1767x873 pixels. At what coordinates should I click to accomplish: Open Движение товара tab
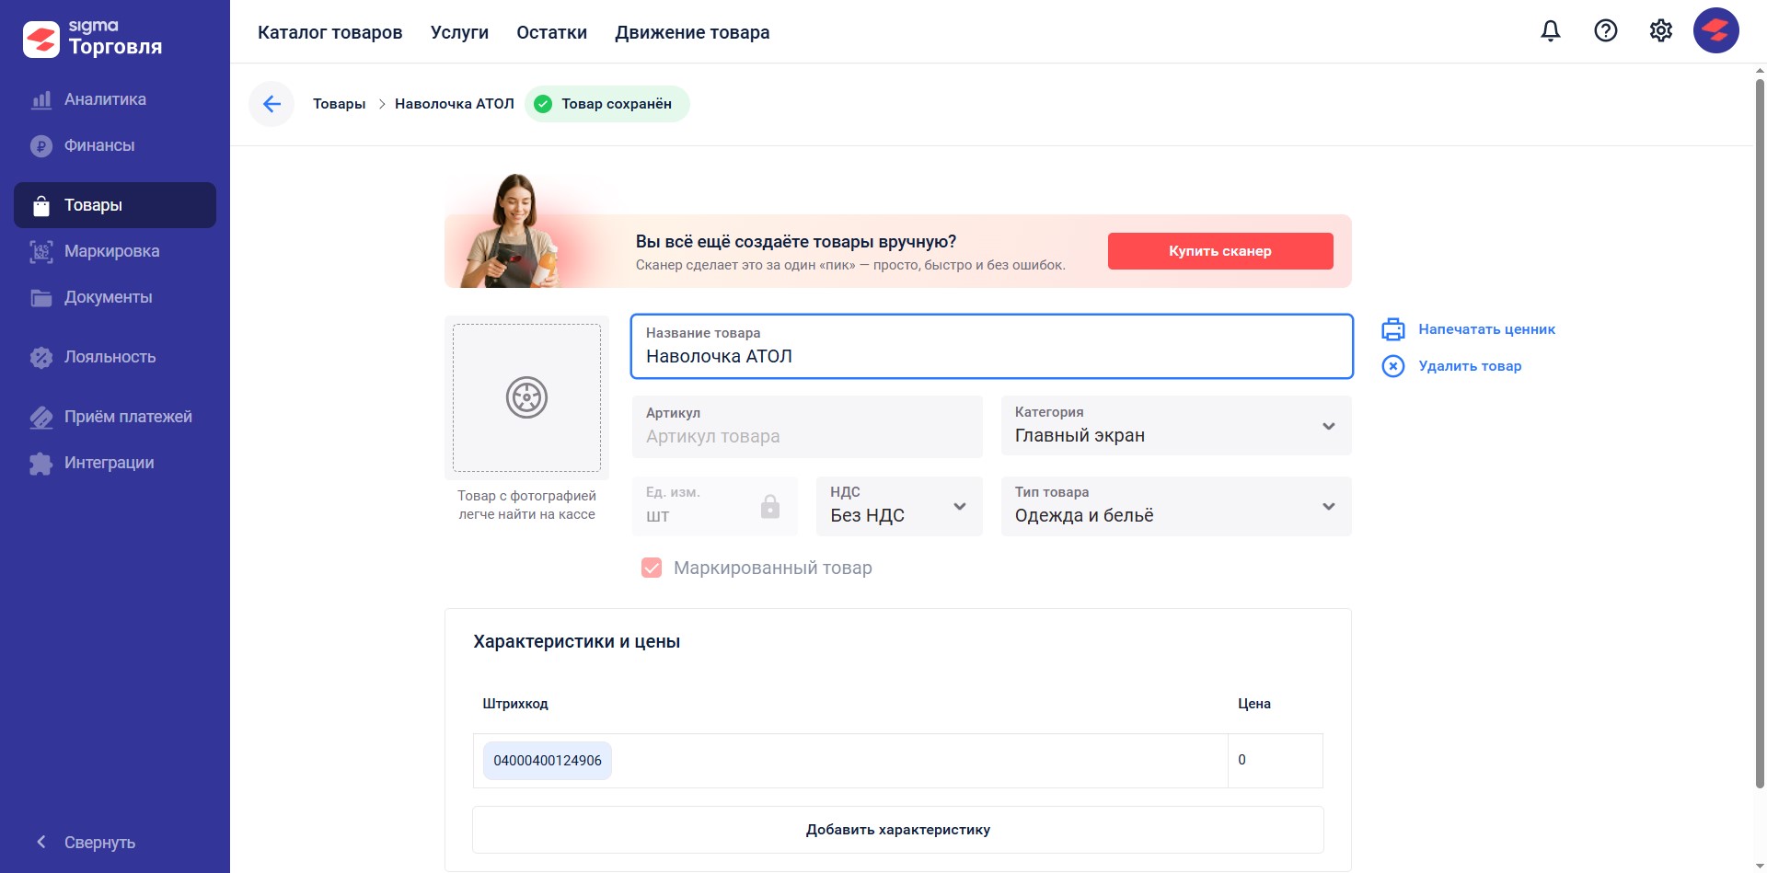pos(692,32)
